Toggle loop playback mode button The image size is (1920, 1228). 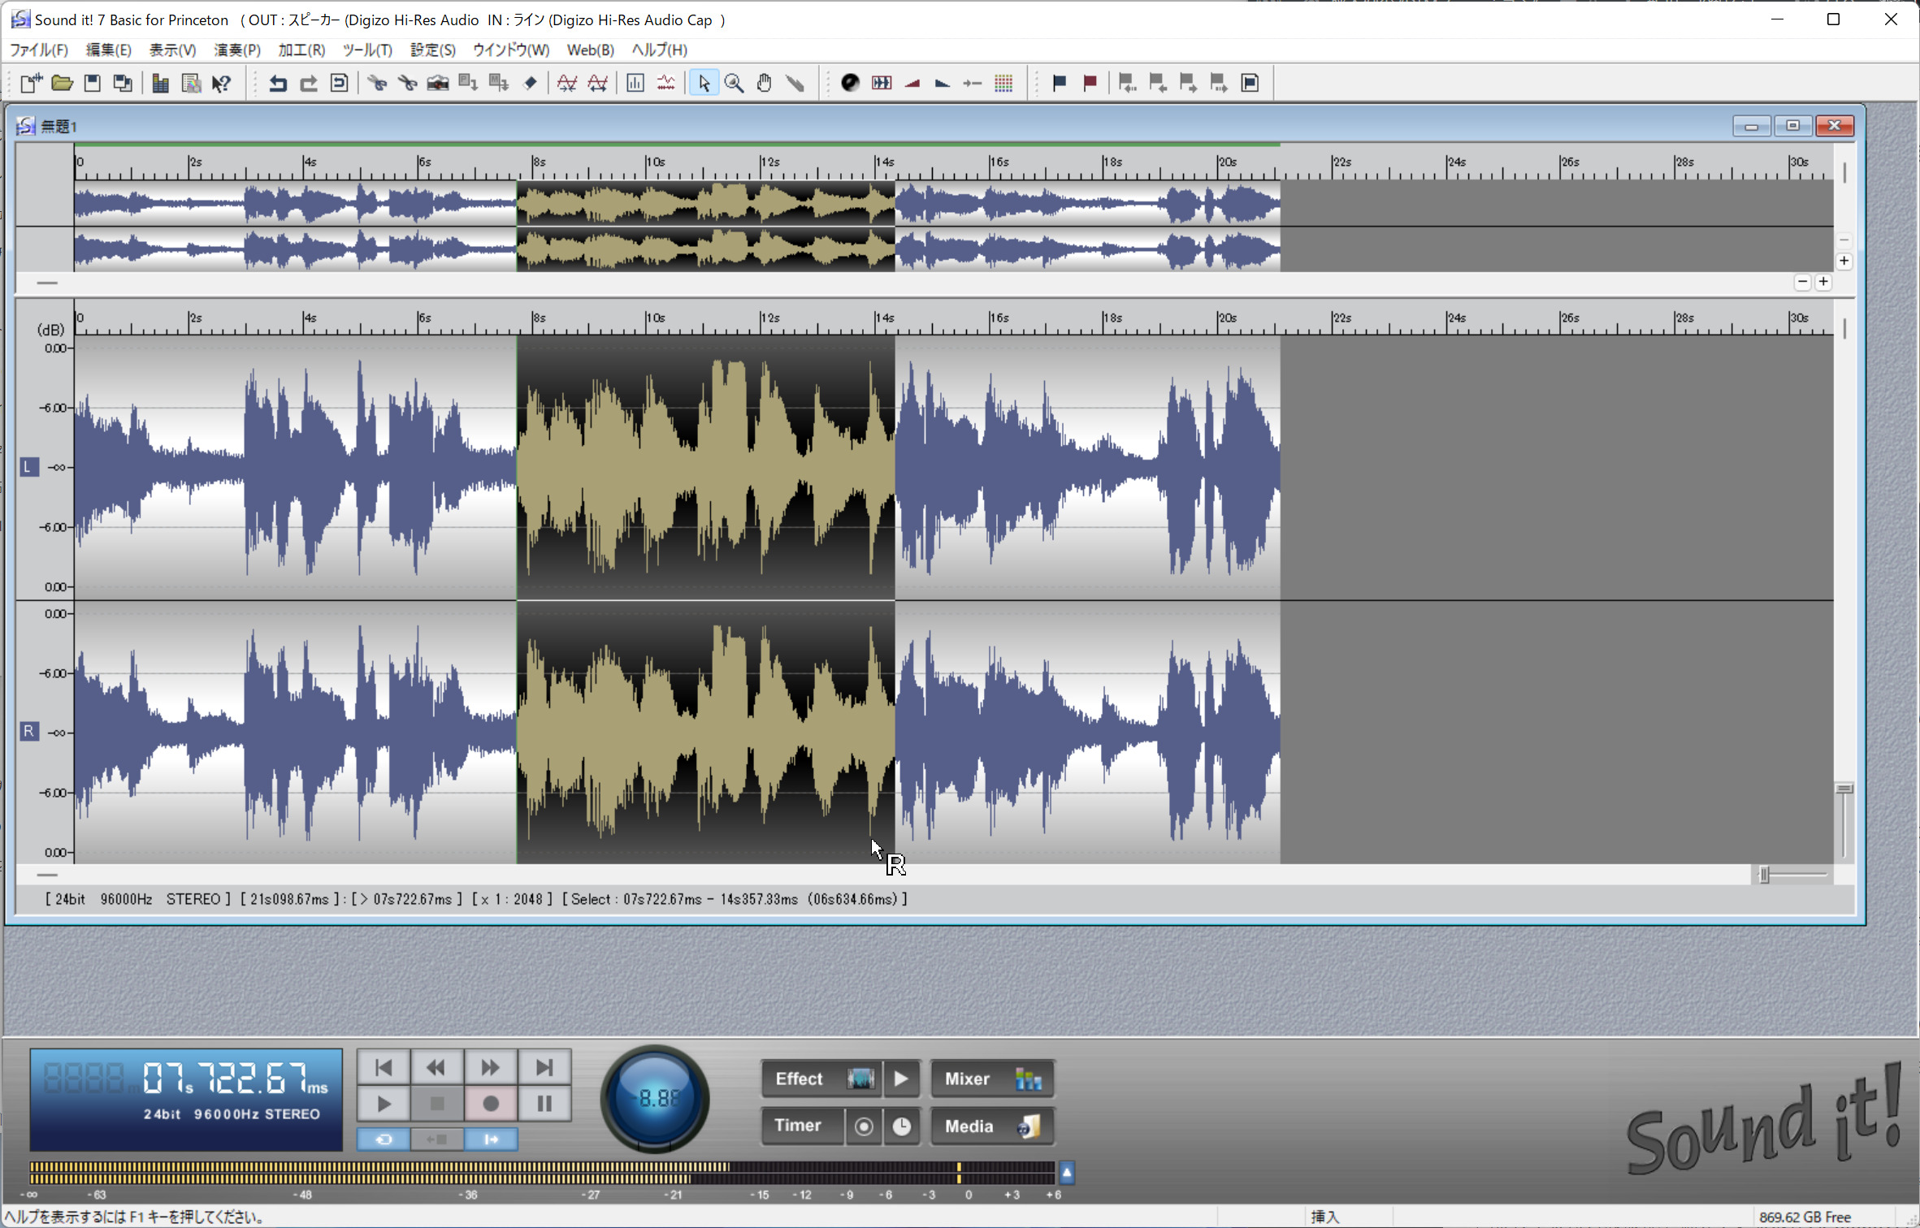384,1139
